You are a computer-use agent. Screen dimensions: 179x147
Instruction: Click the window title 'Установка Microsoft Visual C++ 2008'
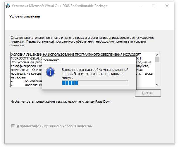pyautogui.click(x=60, y=6)
